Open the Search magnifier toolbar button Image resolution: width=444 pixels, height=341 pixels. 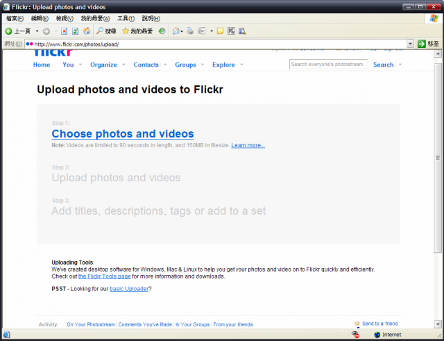[106, 31]
